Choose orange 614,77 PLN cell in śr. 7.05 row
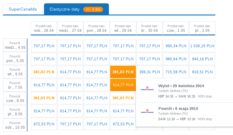Image resolution: width=233 pixels, height=135 pixels. pyautogui.click(x=123, y=85)
